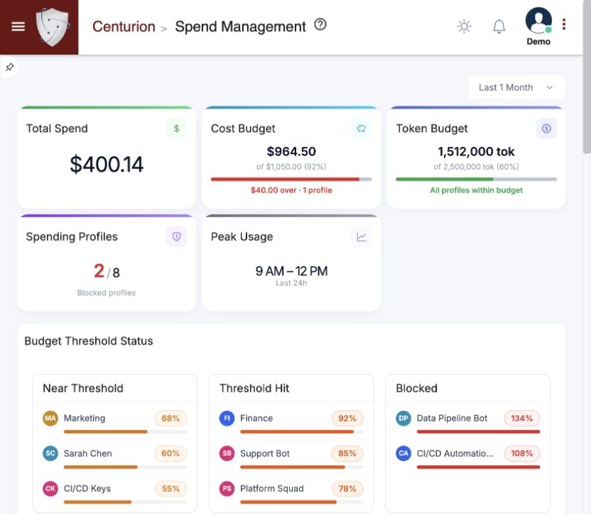
Task: Click the Token Budget coin icon
Action: (x=546, y=128)
